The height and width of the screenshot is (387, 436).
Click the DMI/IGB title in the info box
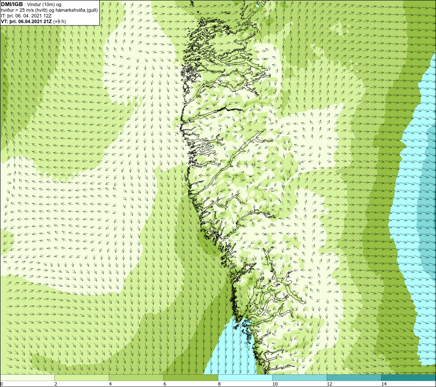click(12, 4)
